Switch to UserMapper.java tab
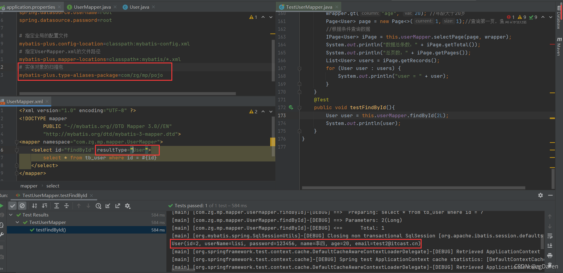The height and width of the screenshot is (273, 563). click(x=92, y=7)
